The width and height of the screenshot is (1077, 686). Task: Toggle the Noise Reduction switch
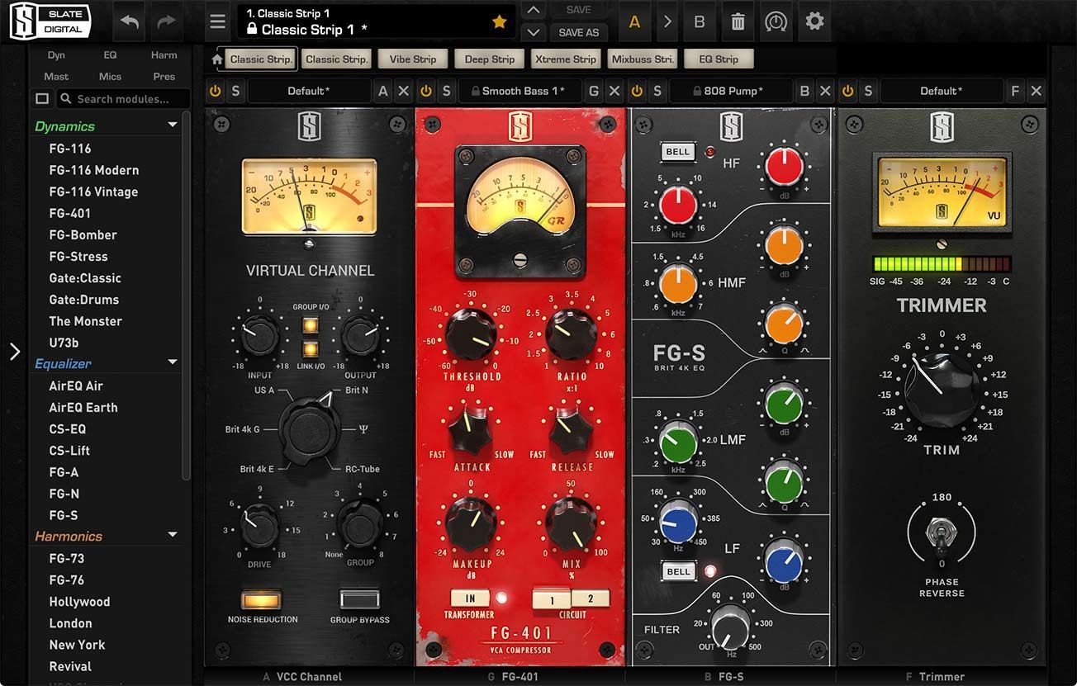click(262, 598)
